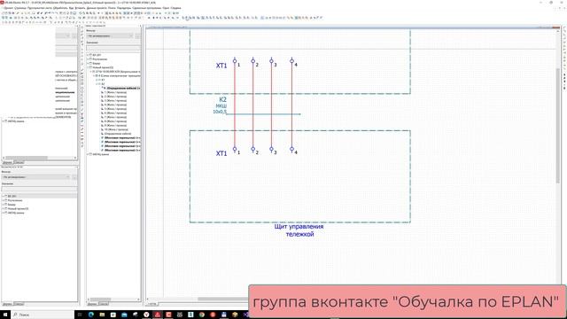567x319 pixels.
Task: Select upper XT1 terminal 1 on the schematic
Action: [235, 61]
